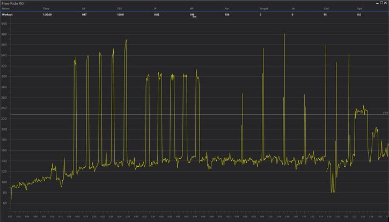Viewport: 389px width, 222px height.
Task: Click the Spd column header
Action: [x=359, y=9]
